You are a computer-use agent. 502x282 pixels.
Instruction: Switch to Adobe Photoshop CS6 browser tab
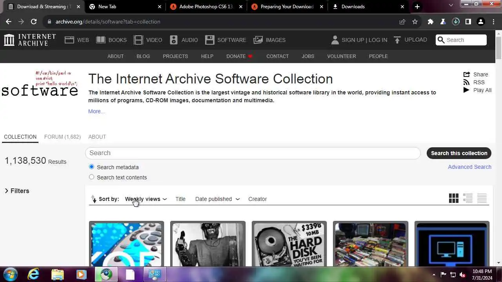(x=206, y=7)
